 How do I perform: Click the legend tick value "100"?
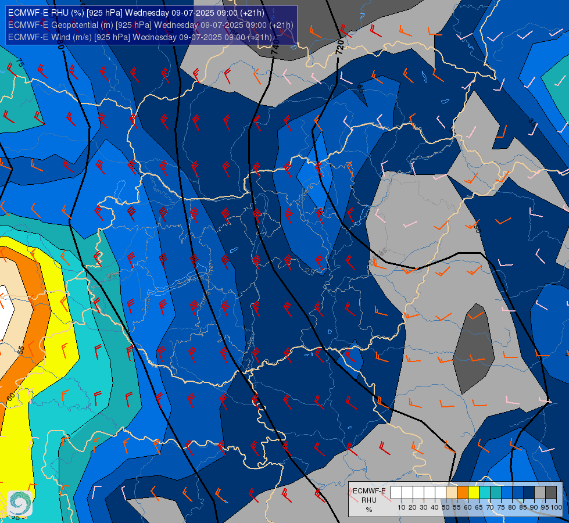click(x=557, y=507)
